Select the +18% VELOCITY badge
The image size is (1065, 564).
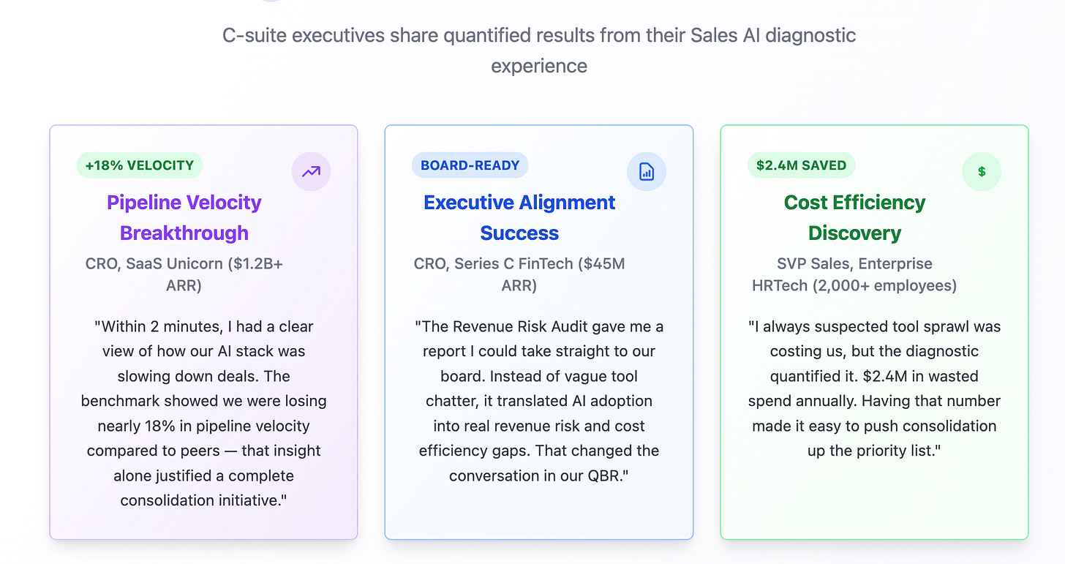(x=140, y=165)
